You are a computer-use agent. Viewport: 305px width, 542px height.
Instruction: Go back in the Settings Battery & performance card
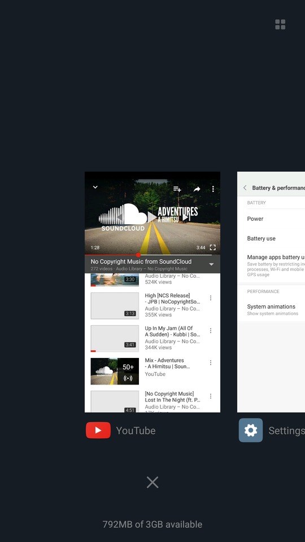coord(245,187)
